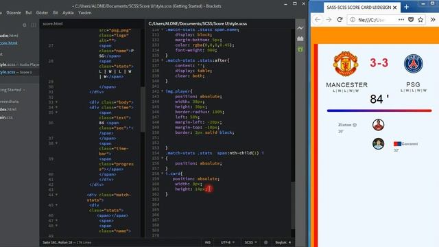Click the style.scss file path header

coord(198,24)
